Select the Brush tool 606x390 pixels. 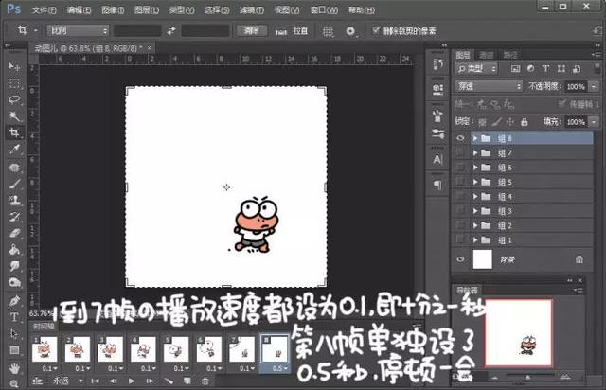pyautogui.click(x=14, y=184)
